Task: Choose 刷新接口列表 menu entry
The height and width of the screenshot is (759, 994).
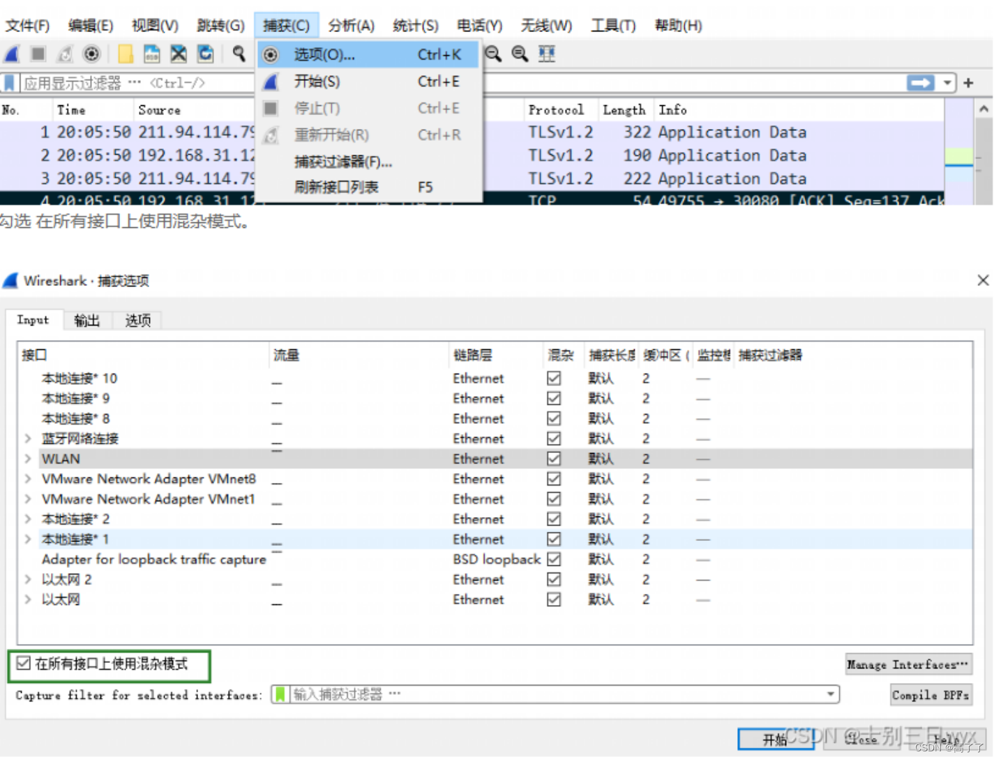Action: 368,187
